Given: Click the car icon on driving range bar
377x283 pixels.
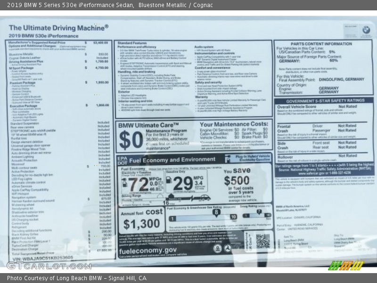Looking at the screenshot, I should tap(205, 198).
